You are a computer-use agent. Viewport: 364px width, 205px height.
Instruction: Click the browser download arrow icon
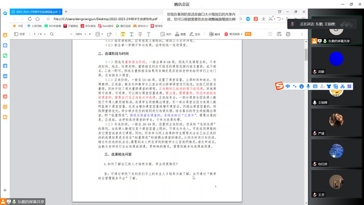pos(263,19)
